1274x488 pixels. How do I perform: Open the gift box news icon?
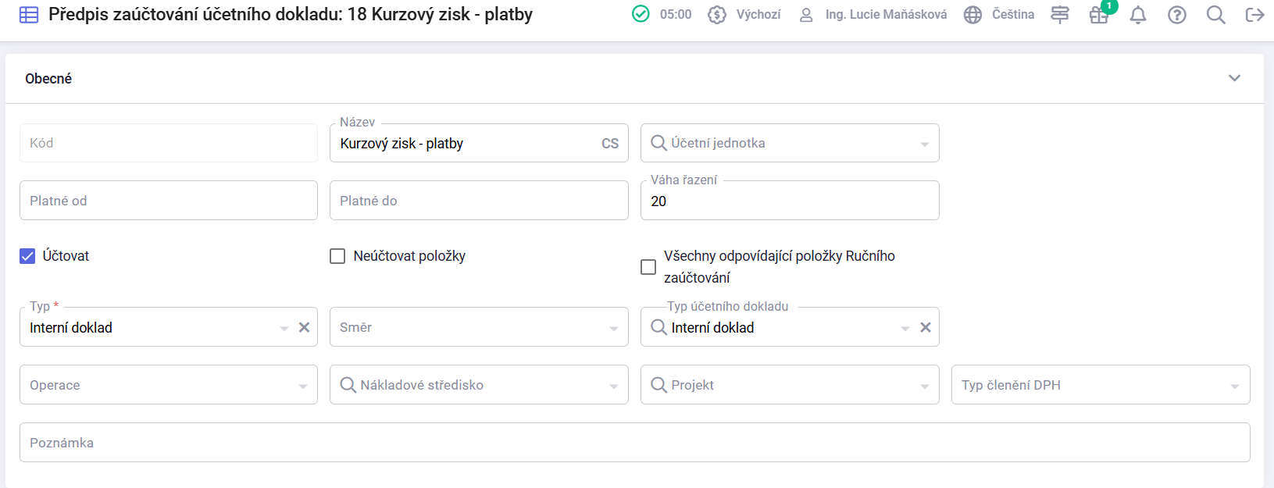click(1099, 15)
